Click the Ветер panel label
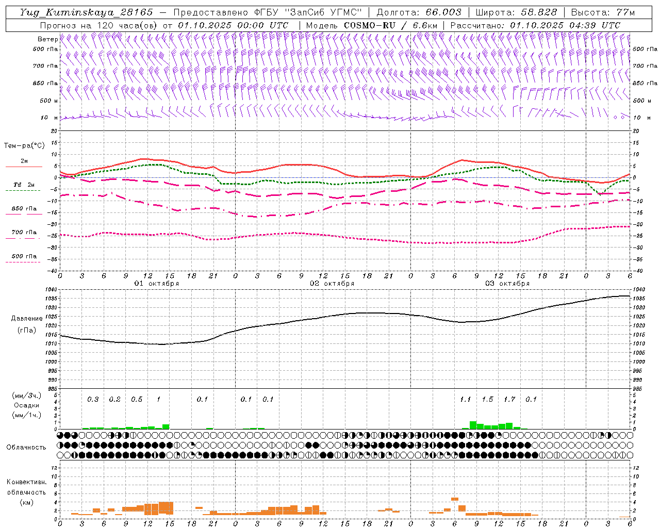 click(47, 39)
